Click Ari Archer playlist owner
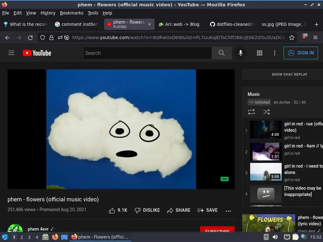Screen dimensions: 323x242 (282, 102)
